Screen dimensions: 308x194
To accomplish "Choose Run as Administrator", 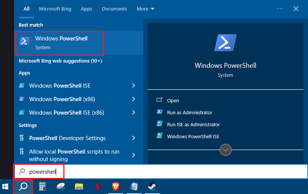I will point(190,112).
